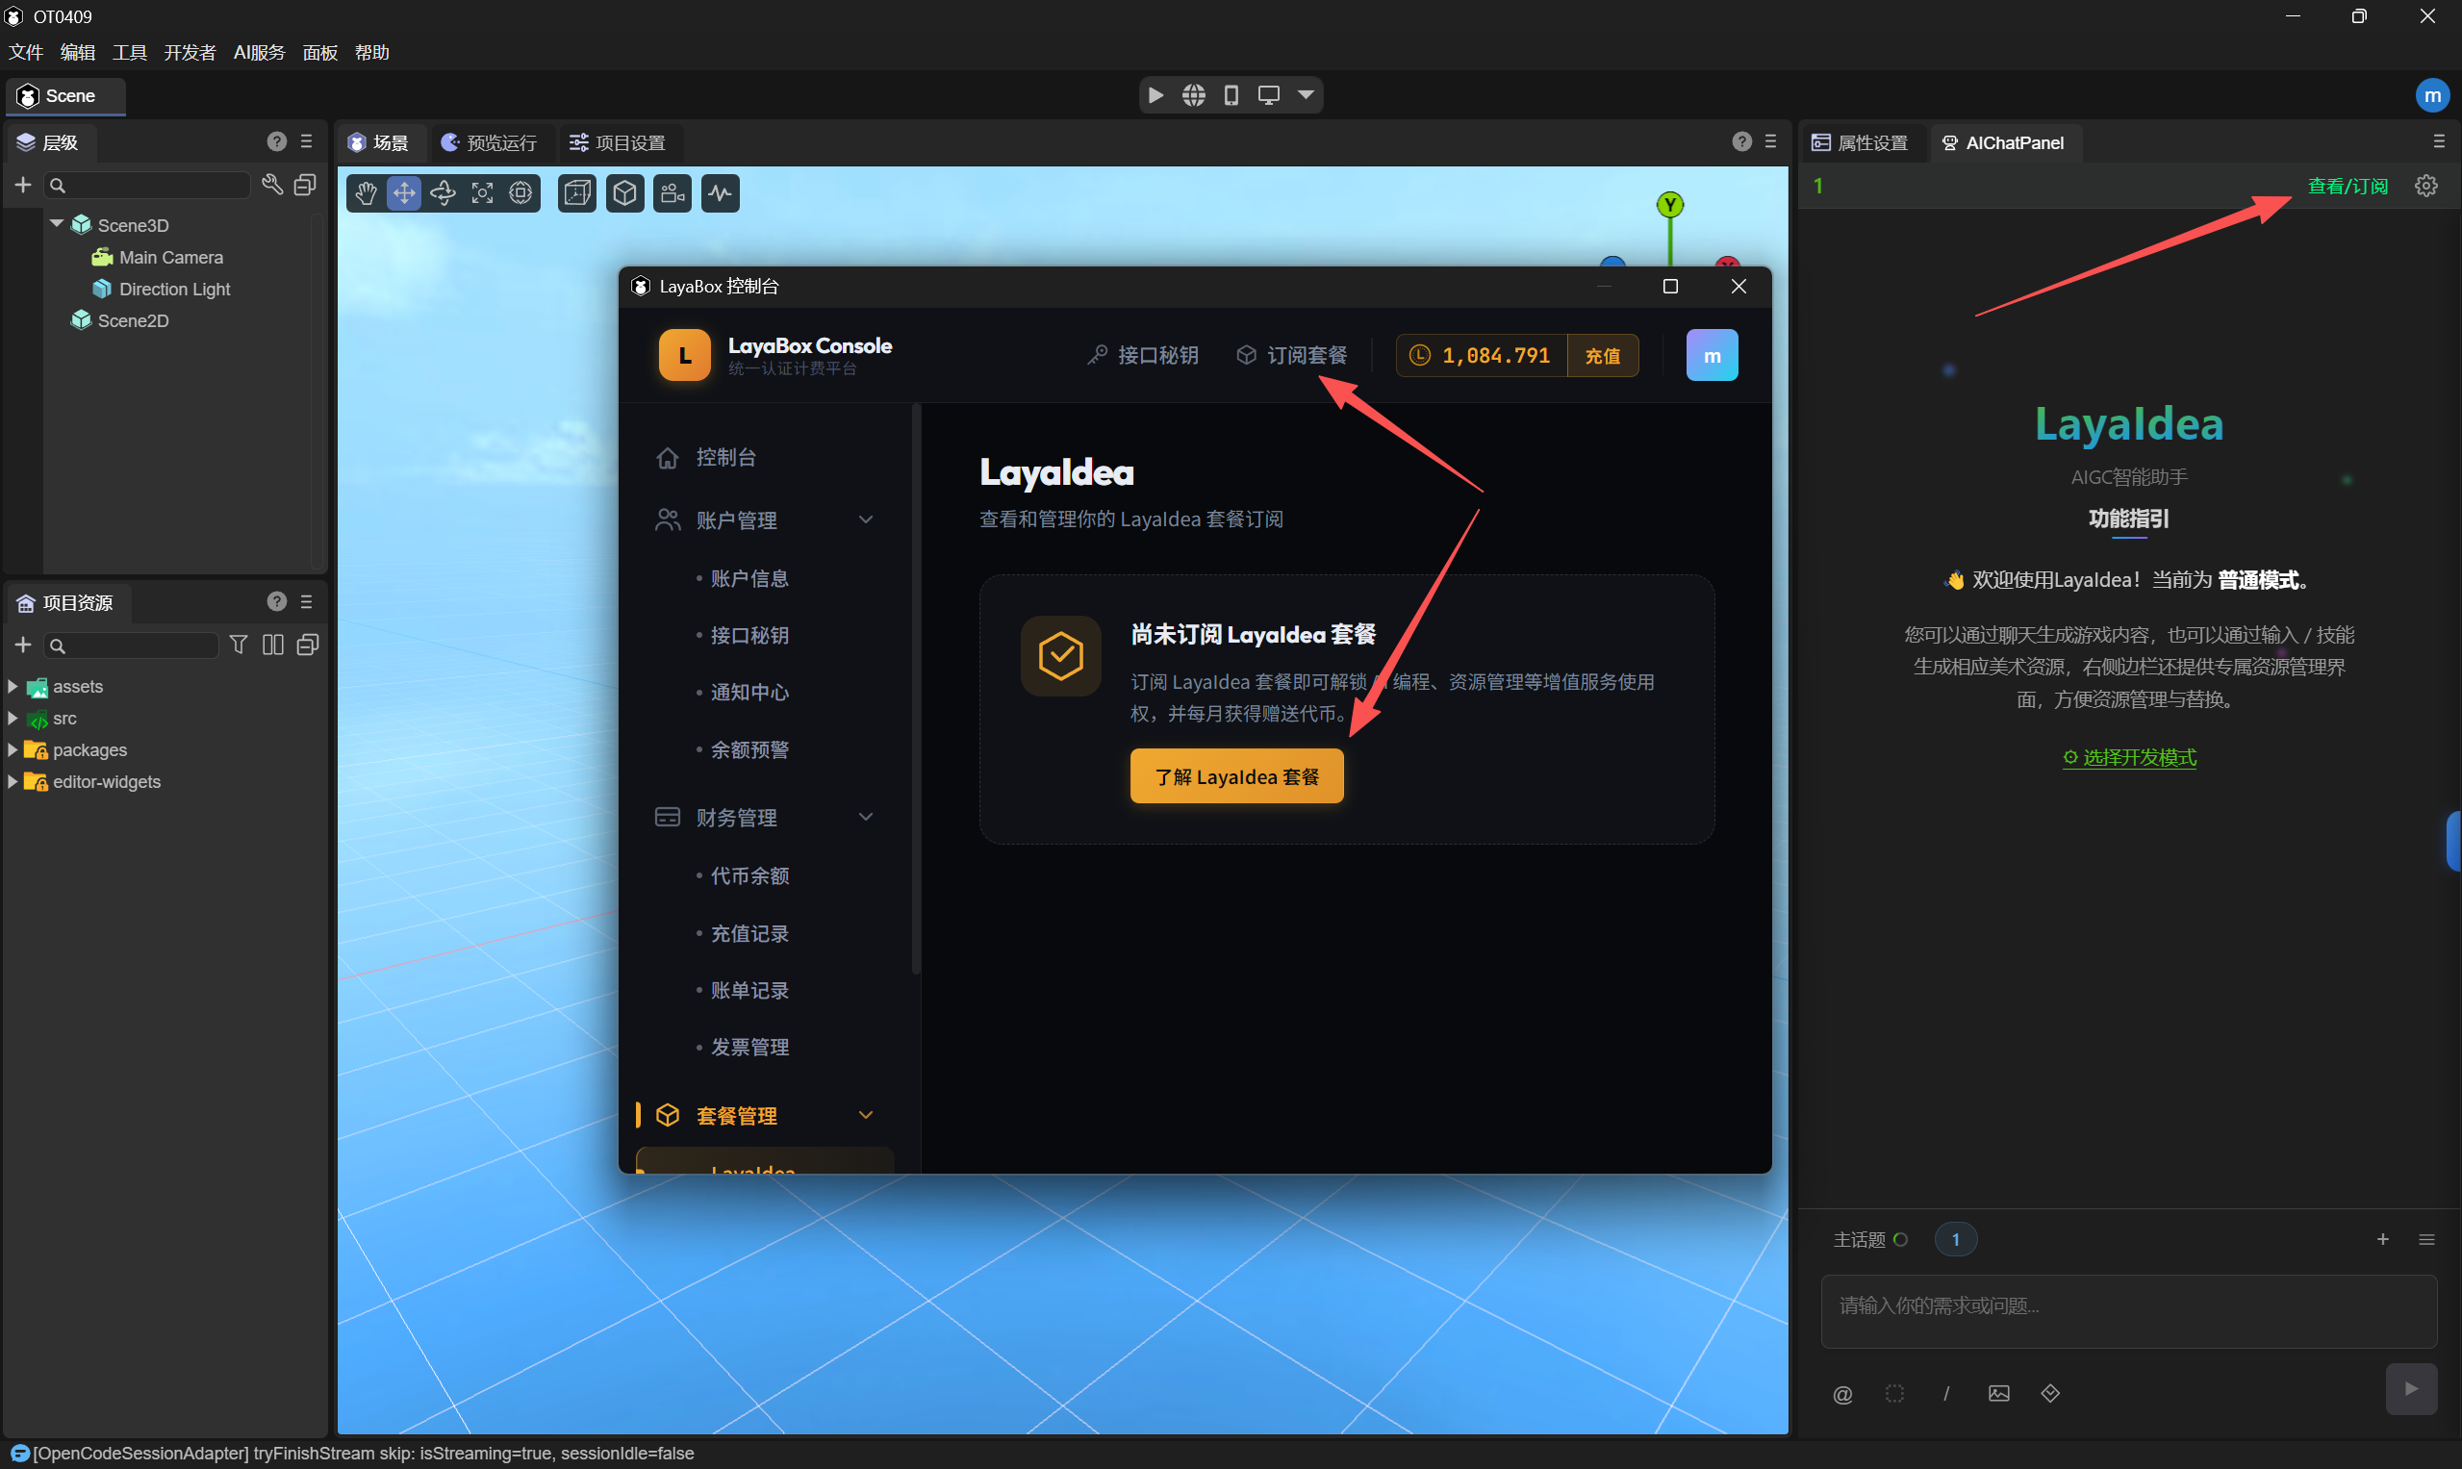Open the 开发者 menu
Image resolution: width=2462 pixels, height=1469 pixels.
190,53
